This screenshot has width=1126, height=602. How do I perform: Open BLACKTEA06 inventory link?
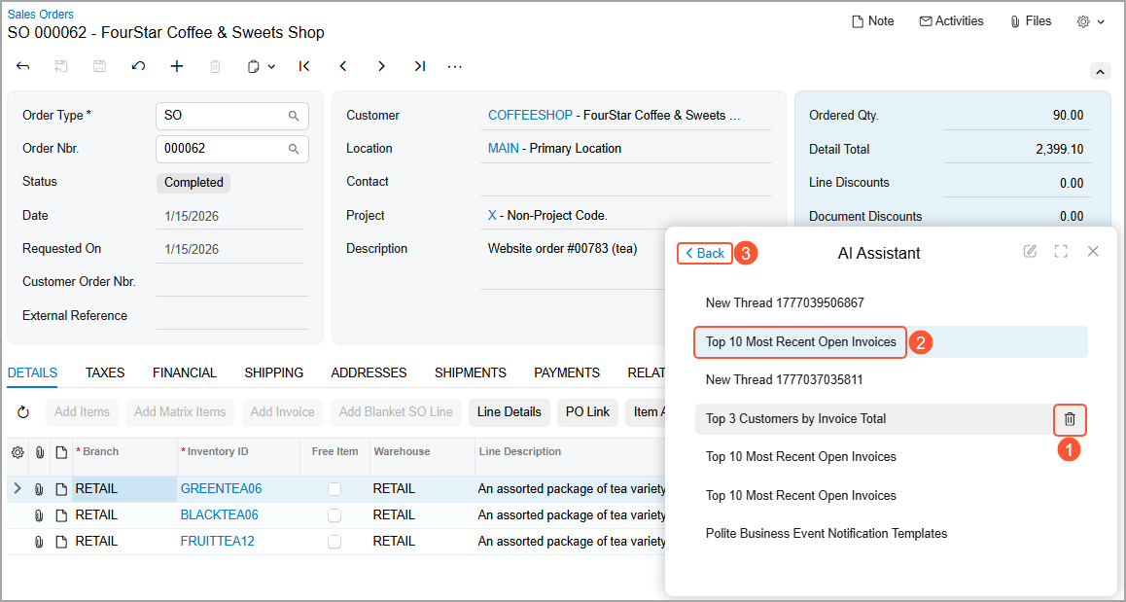(x=219, y=515)
